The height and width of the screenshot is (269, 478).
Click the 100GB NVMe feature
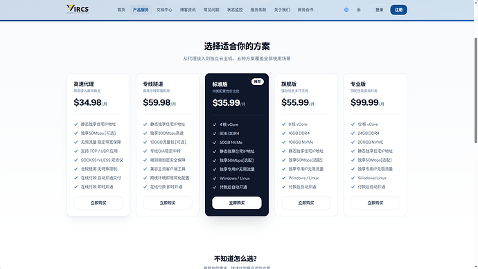point(301,142)
